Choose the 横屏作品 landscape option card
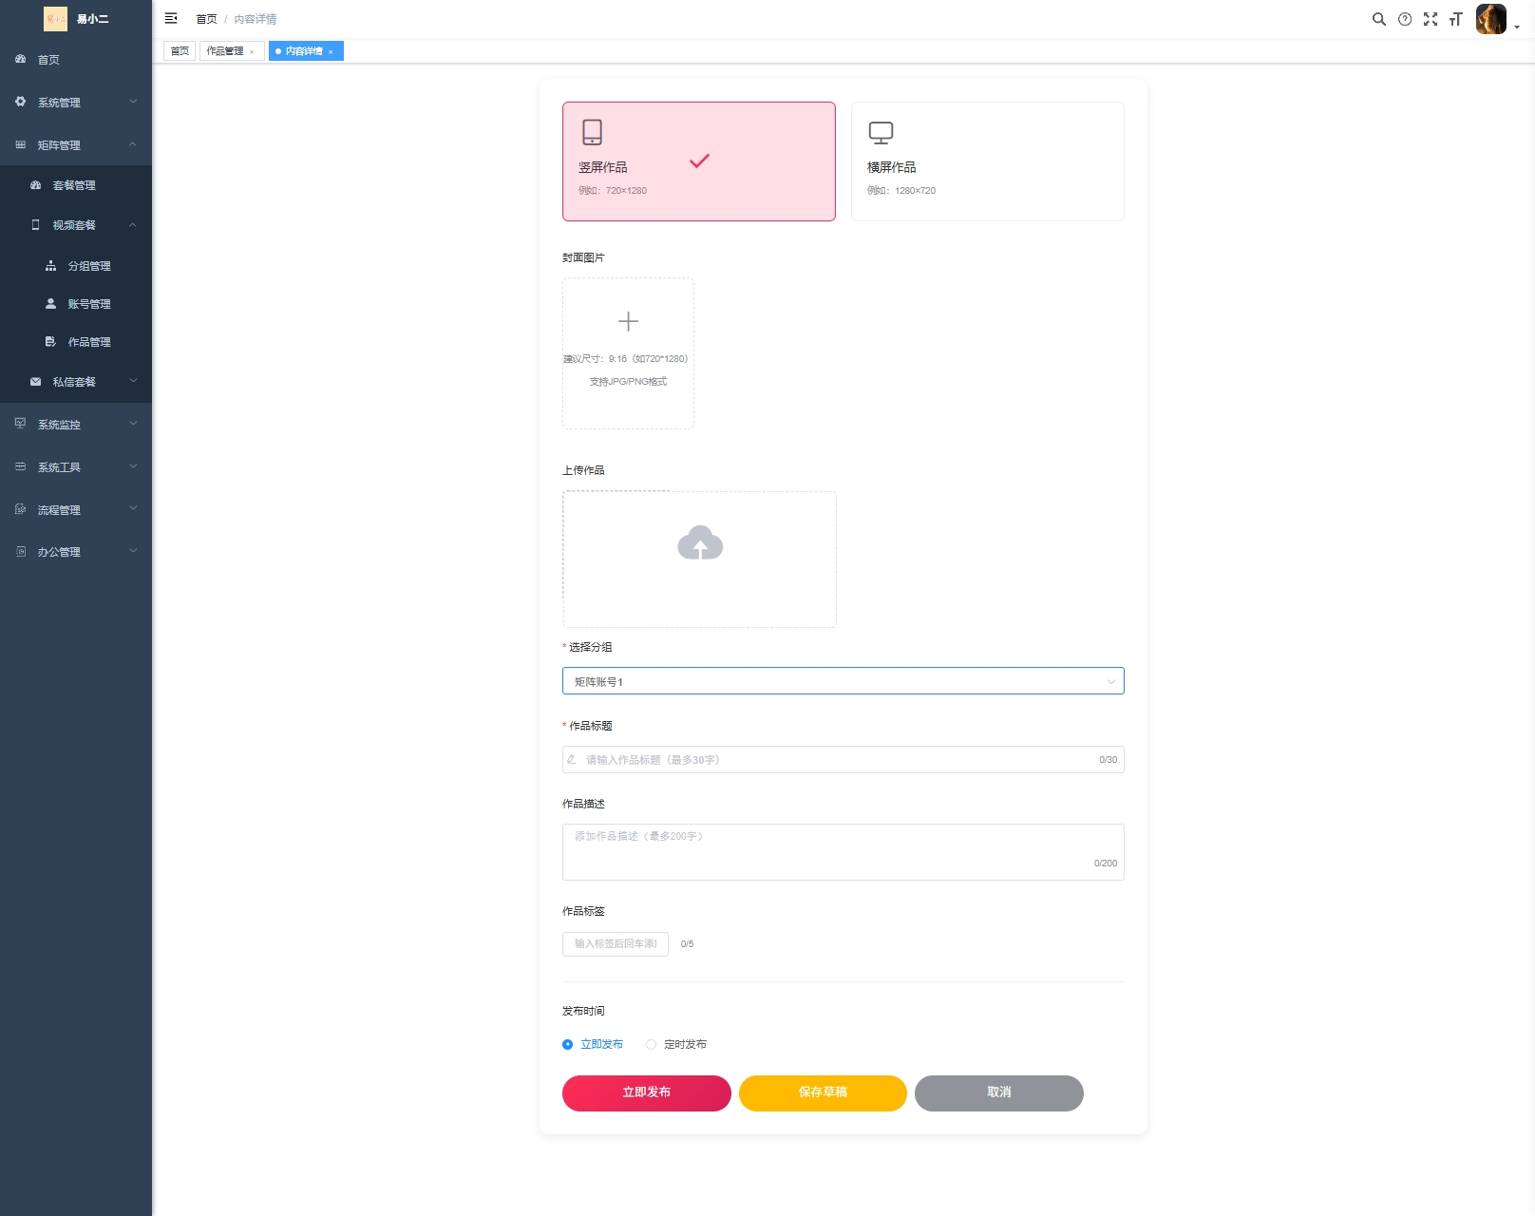Screen dimensions: 1535x1216 point(987,161)
